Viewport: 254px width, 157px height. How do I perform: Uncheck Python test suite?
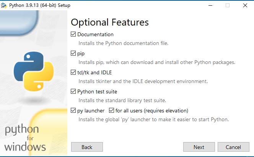[x=73, y=91]
